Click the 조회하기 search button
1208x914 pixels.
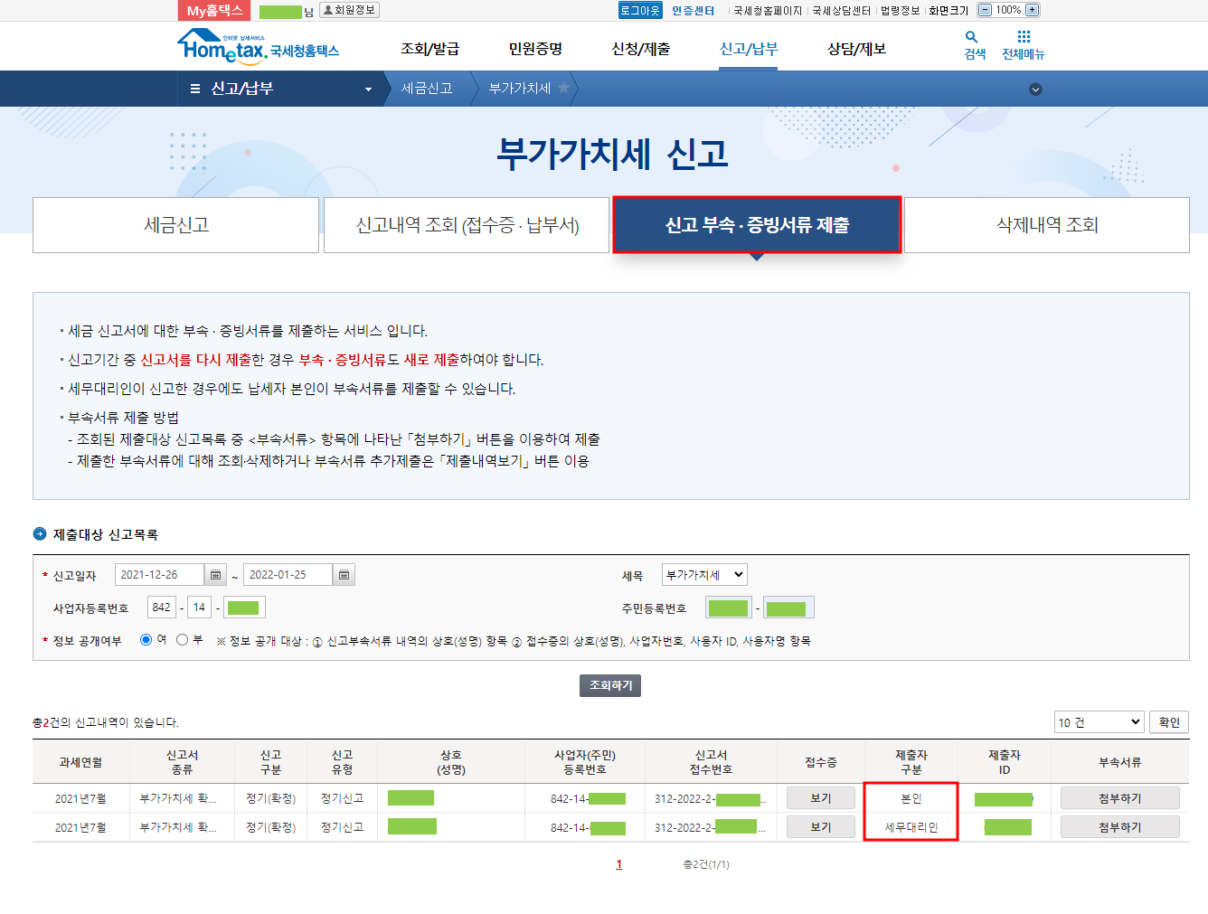click(610, 686)
